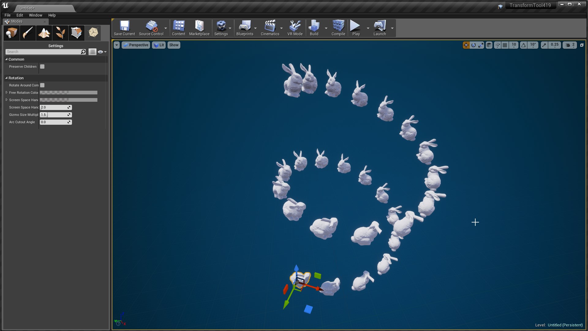
Task: Open the details view options grid icon
Action: [92, 52]
